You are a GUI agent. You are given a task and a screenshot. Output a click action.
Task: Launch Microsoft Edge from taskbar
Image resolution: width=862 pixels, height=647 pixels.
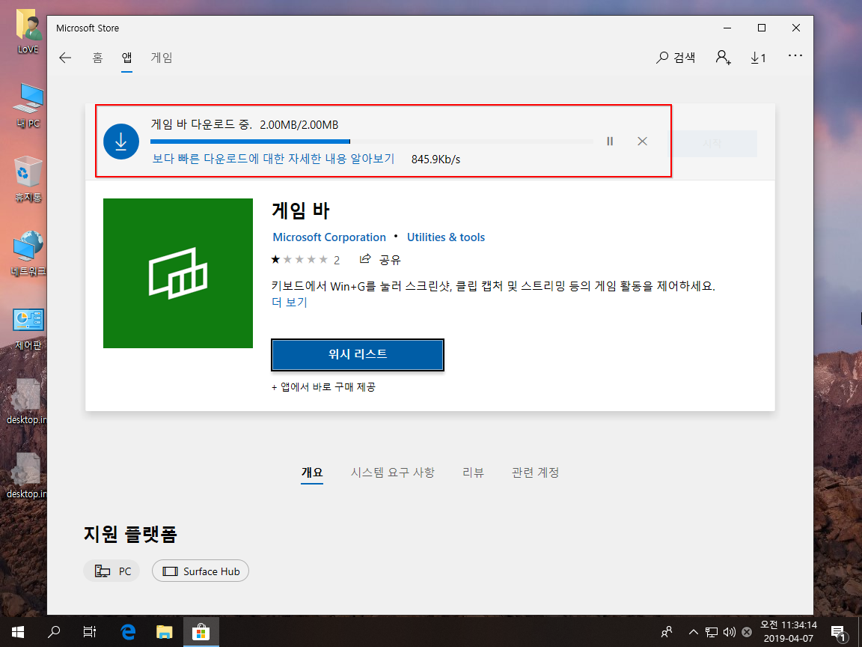[x=127, y=631]
